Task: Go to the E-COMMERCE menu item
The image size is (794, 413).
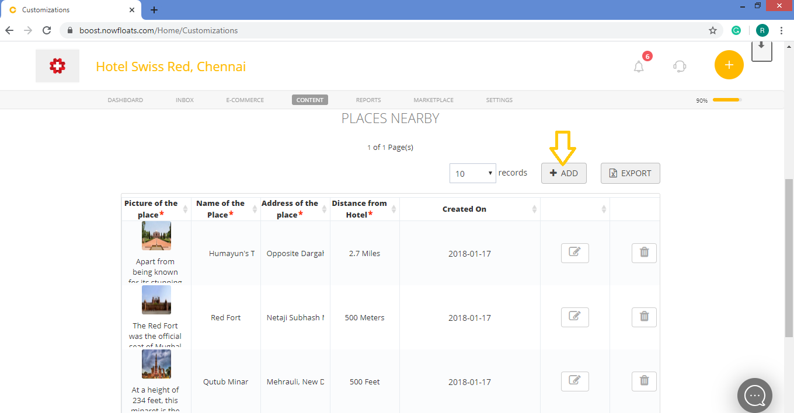Action: (245, 100)
